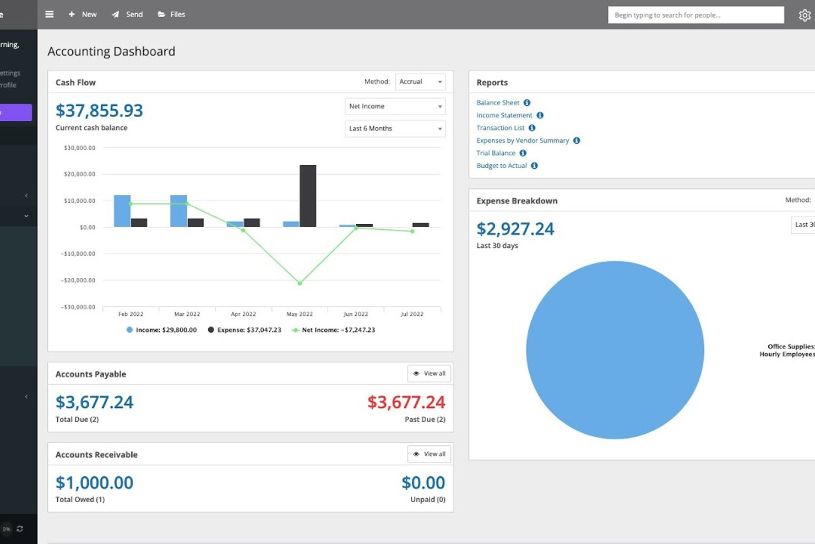This screenshot has height=544, width=815.
Task: Open the Accrual method dropdown
Action: pyautogui.click(x=420, y=82)
